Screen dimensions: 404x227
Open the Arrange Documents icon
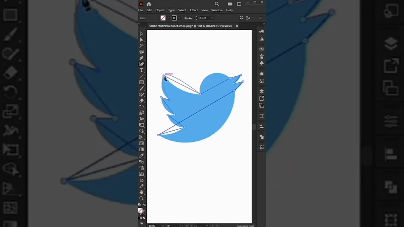230,4
